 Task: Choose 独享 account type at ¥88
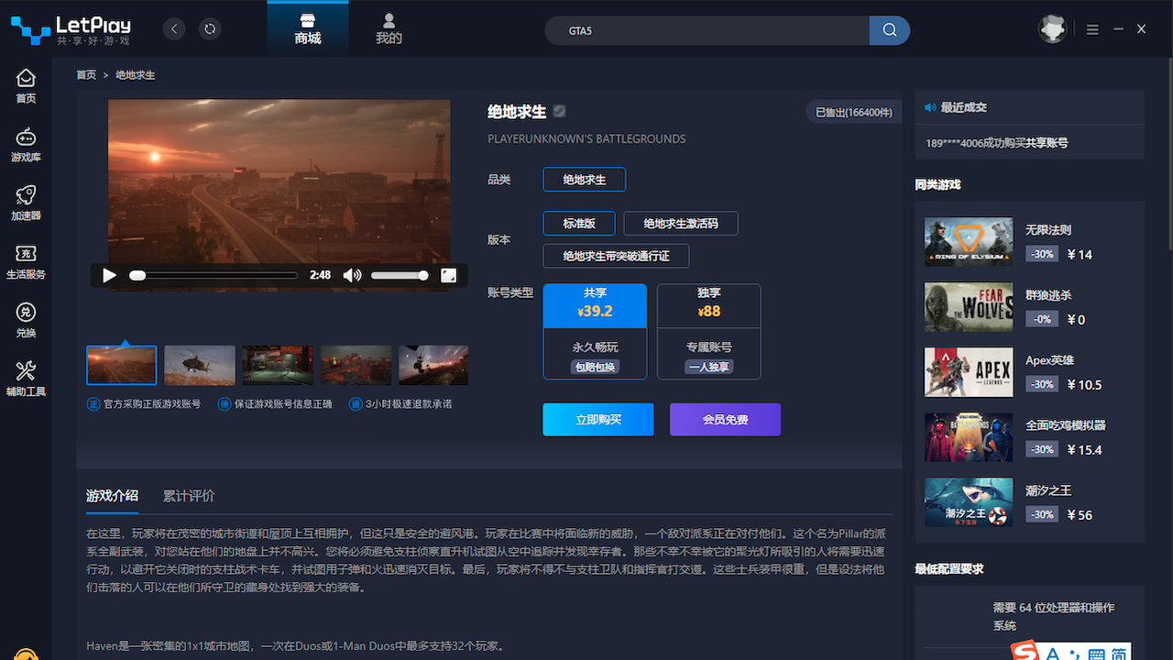pyautogui.click(x=709, y=331)
